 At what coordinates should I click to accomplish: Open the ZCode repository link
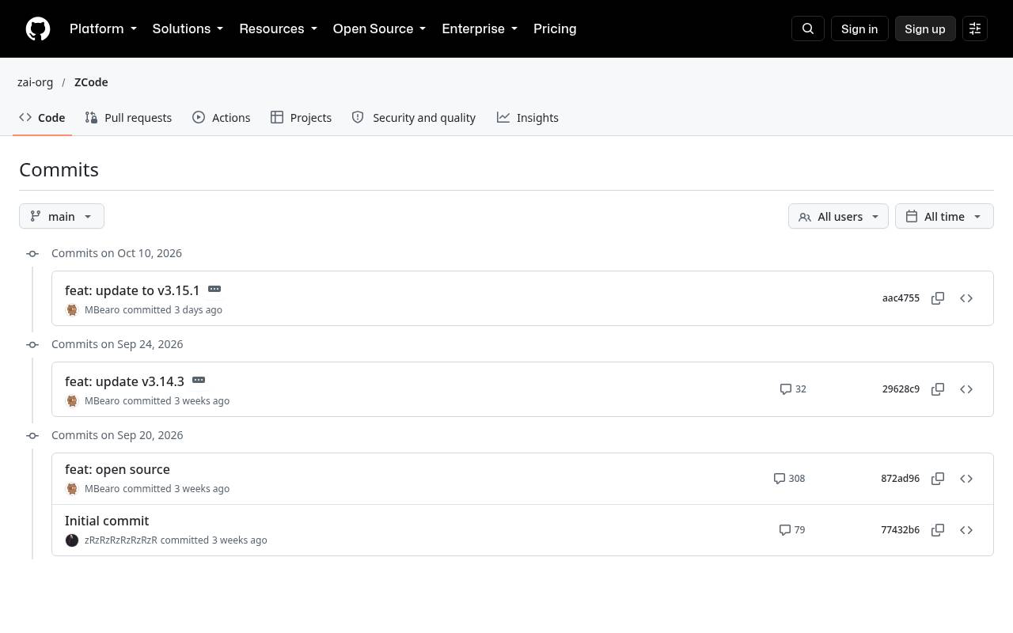tap(91, 82)
